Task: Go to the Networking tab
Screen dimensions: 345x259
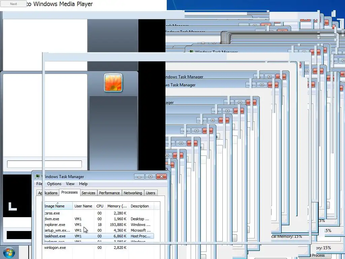Action: point(133,193)
